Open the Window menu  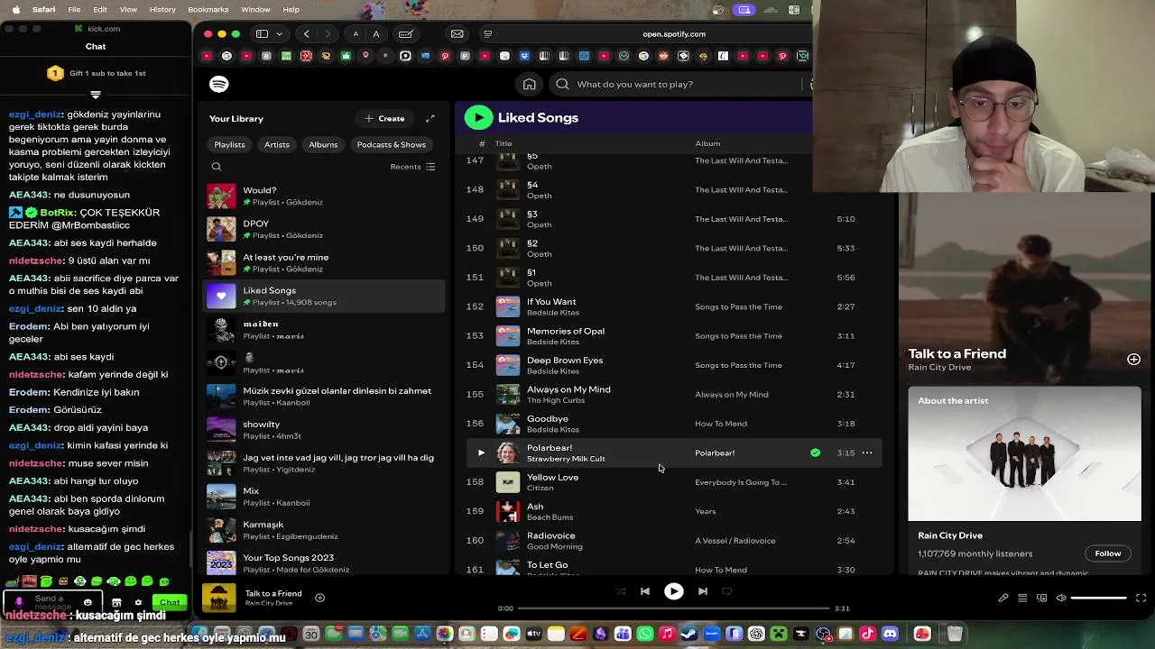255,9
